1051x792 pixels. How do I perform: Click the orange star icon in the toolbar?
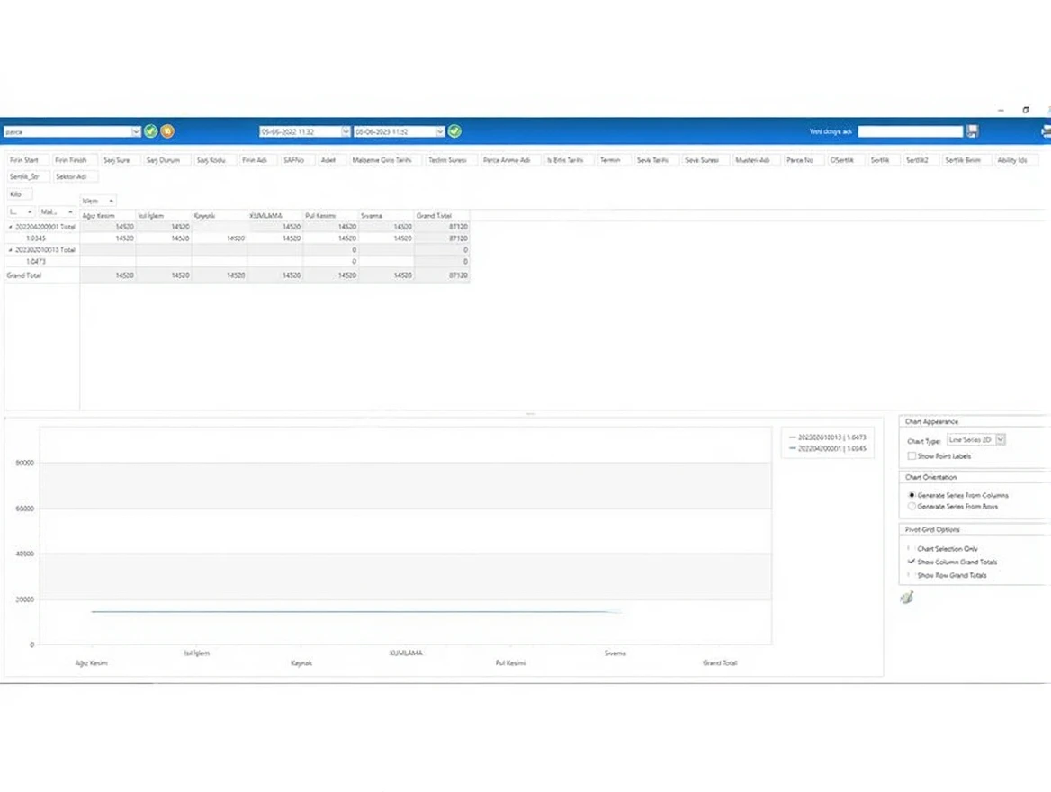tap(167, 131)
